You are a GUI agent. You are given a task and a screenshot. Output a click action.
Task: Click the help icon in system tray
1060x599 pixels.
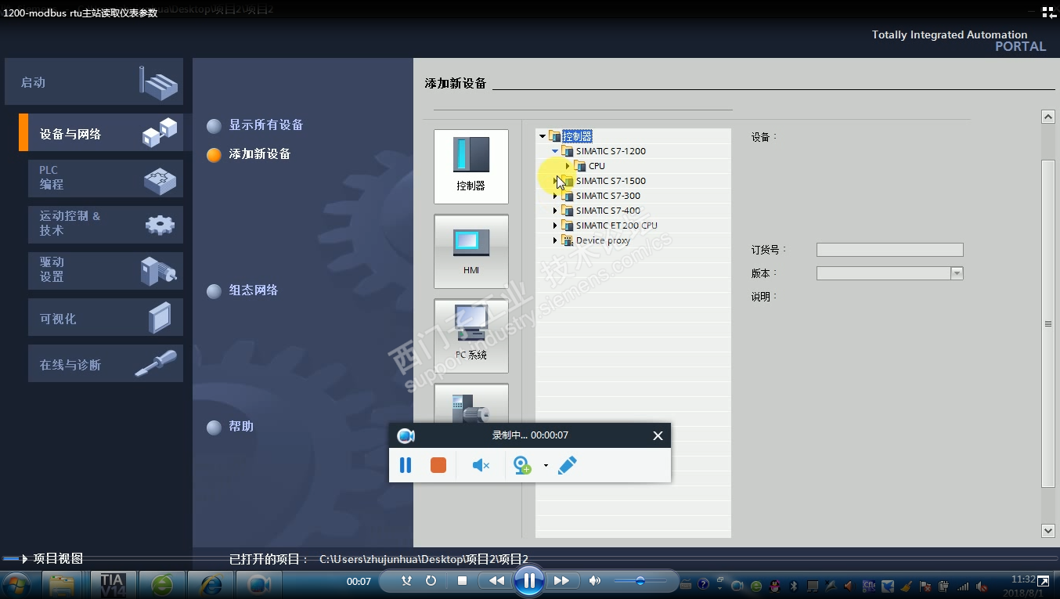click(703, 584)
